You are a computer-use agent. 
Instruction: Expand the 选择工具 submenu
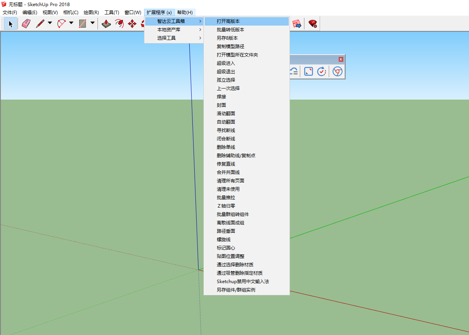[x=174, y=38]
